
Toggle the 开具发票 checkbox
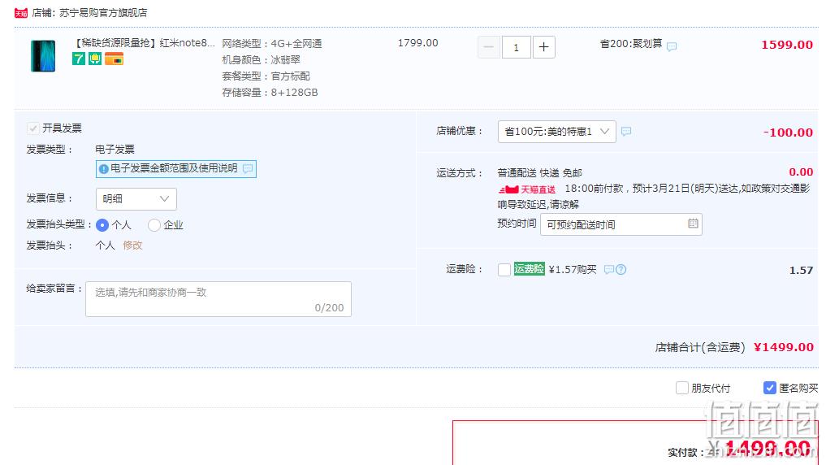pos(33,128)
